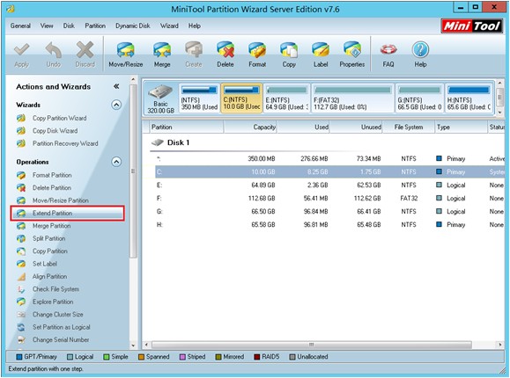Click the MiniTool logo
Image resolution: width=510 pixels, height=378 pixels.
[471, 25]
